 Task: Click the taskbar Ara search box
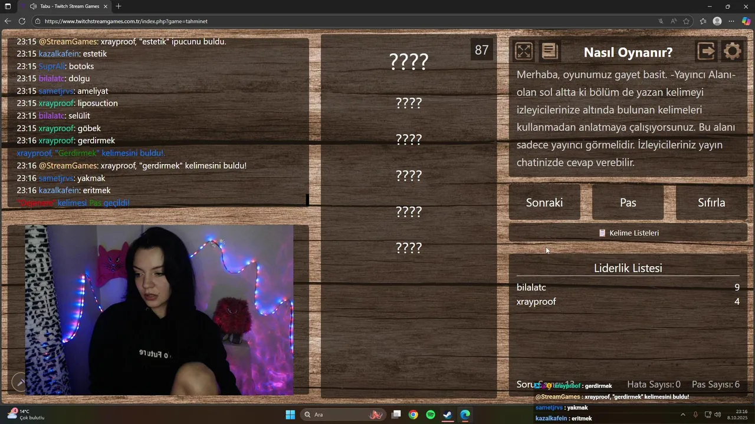point(343,415)
